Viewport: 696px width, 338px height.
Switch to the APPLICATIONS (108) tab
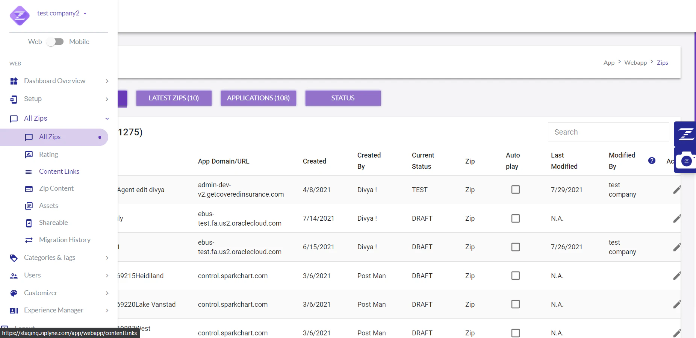click(258, 98)
